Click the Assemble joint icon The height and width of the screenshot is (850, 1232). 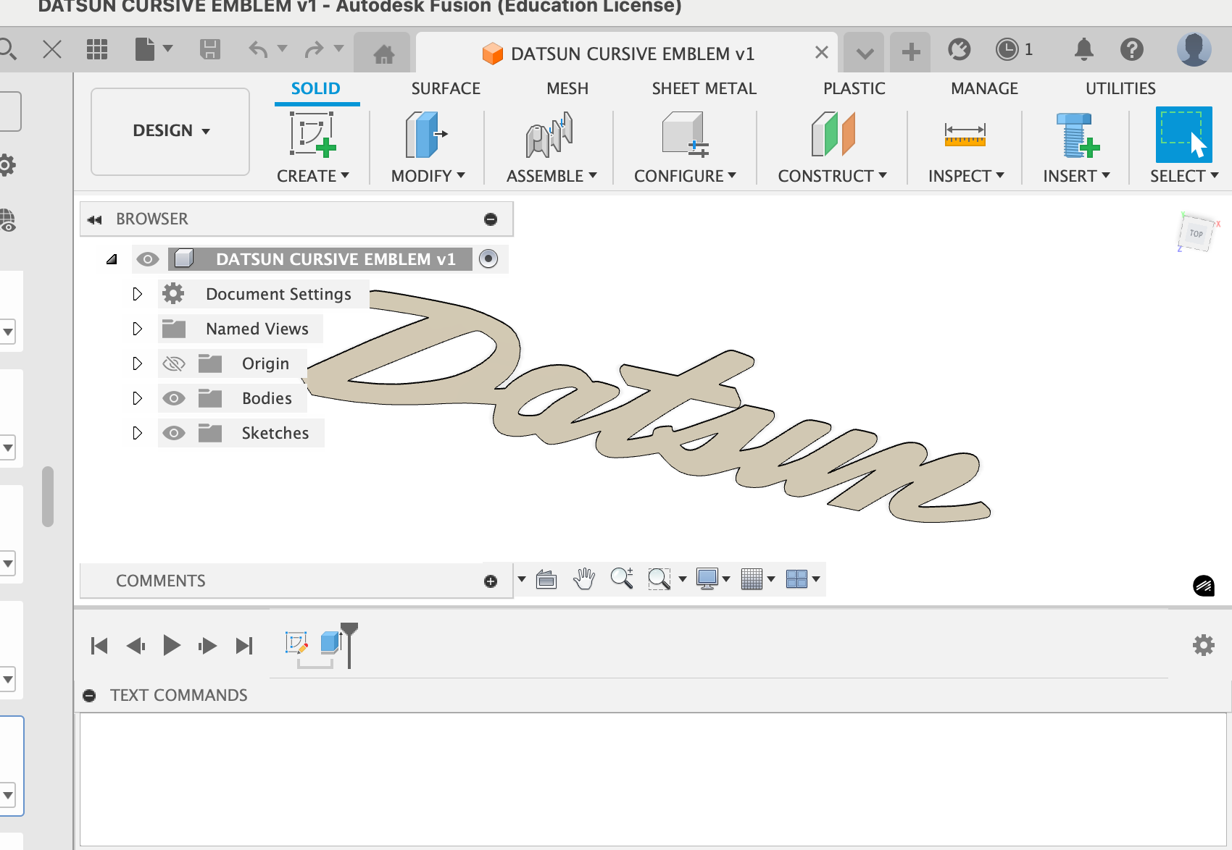point(549,135)
